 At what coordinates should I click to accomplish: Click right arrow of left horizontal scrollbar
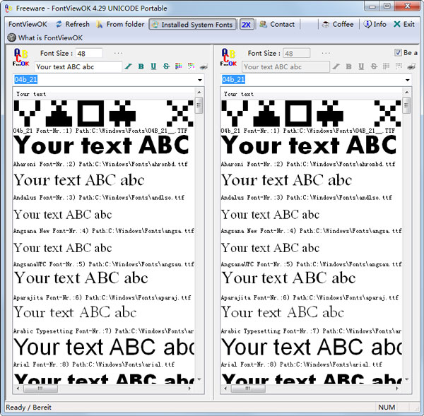189,388
